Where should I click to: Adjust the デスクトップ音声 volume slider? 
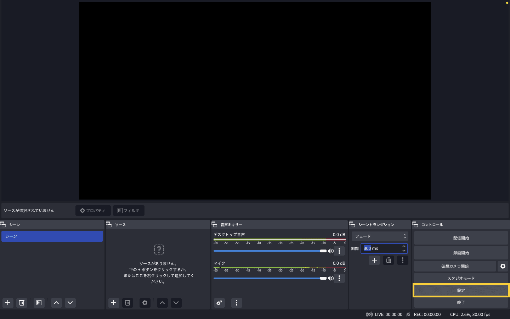270,251
